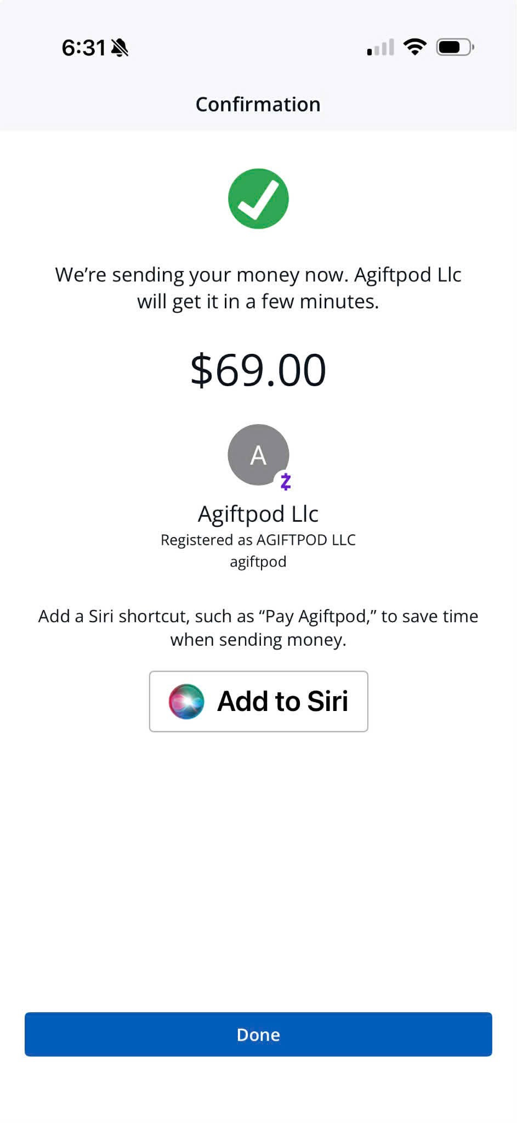Image resolution: width=517 pixels, height=1123 pixels.
Task: Tap the purple Zelle badge on avatar
Action: coord(285,482)
